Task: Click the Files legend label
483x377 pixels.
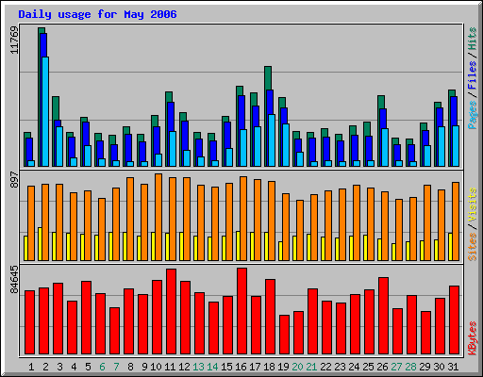Action: 473,74
